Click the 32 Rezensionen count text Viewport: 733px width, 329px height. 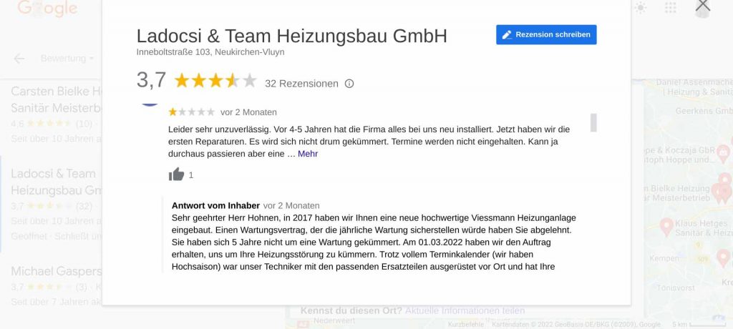click(301, 84)
